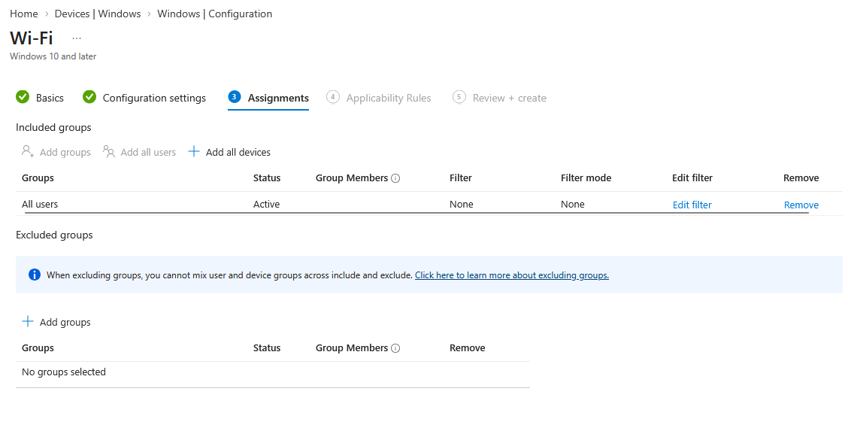
Task: Remove the All users group assignment
Action: (801, 205)
